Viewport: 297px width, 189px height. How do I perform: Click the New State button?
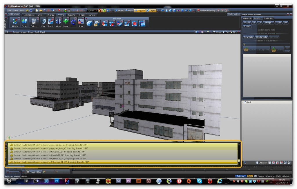[248, 37]
